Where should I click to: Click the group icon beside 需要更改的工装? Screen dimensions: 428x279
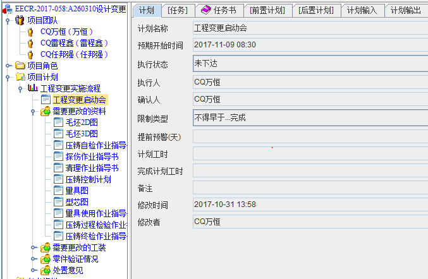point(46,247)
